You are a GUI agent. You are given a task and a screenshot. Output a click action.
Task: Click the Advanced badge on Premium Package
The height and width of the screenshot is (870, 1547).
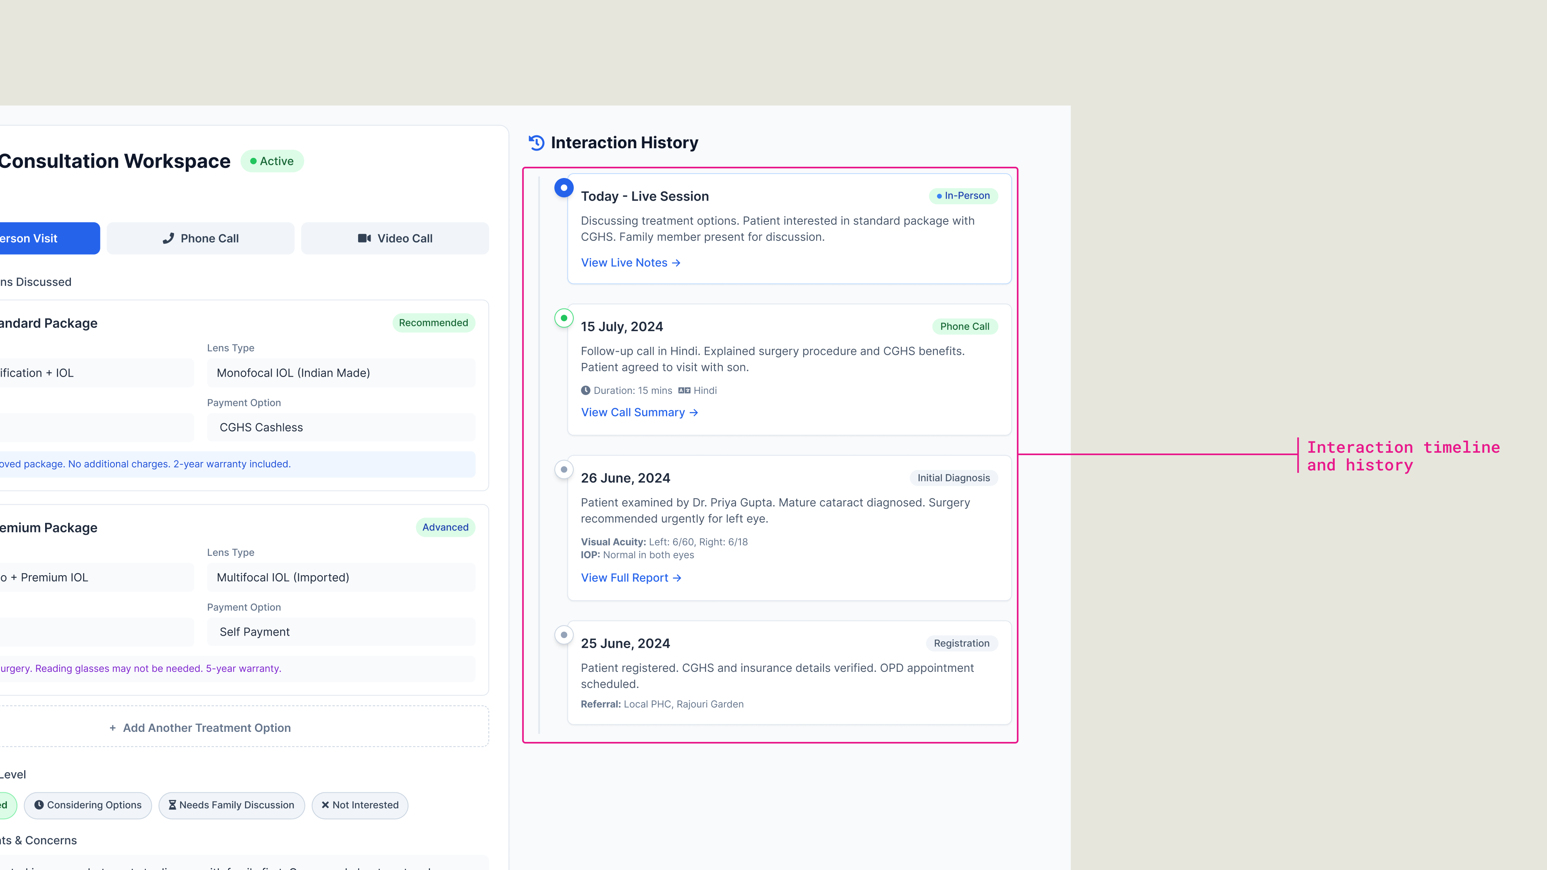click(445, 527)
